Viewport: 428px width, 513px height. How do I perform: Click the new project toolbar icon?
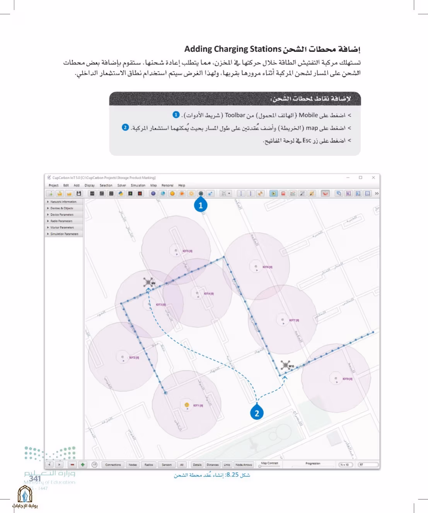(x=50, y=194)
